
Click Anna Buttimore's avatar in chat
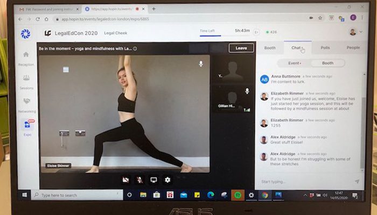[264, 79]
